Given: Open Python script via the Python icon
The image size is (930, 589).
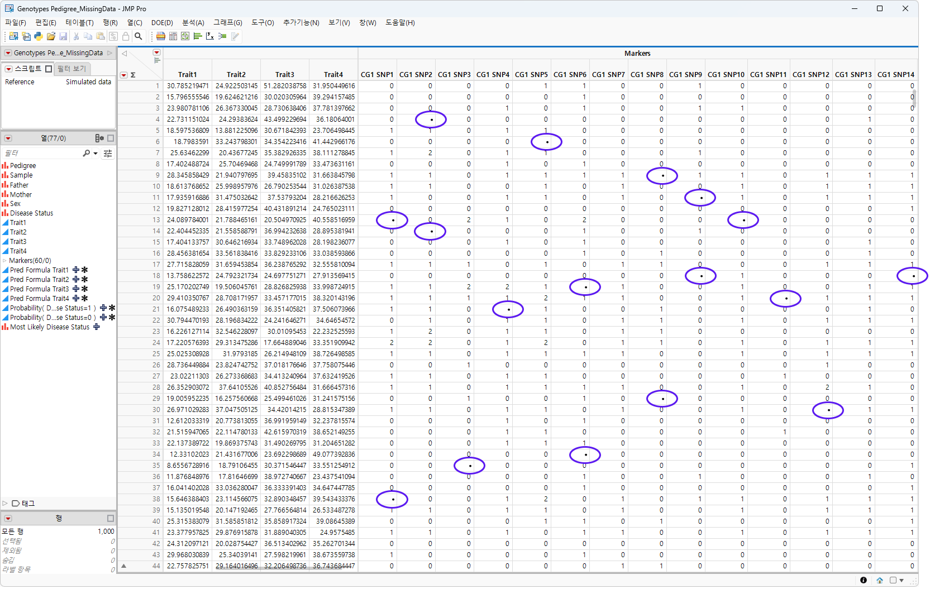Looking at the screenshot, I should click(39, 36).
